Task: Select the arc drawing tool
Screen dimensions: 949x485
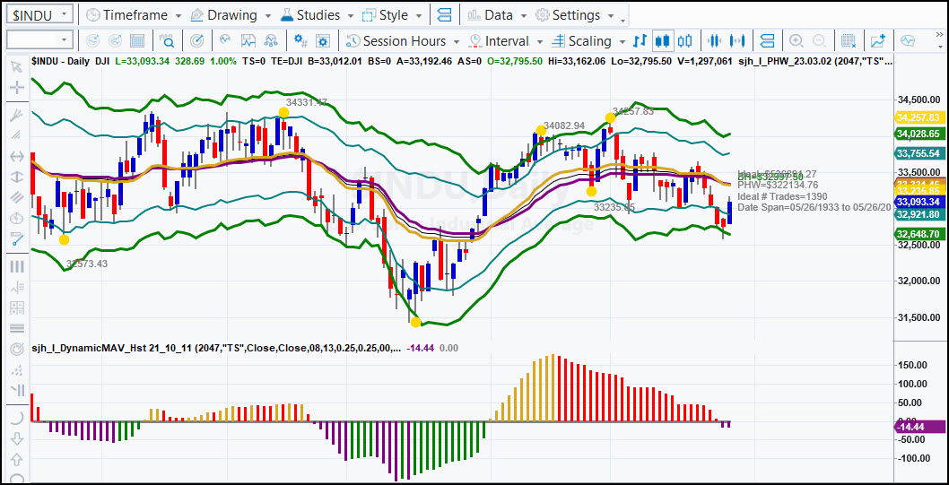Action: tap(16, 417)
